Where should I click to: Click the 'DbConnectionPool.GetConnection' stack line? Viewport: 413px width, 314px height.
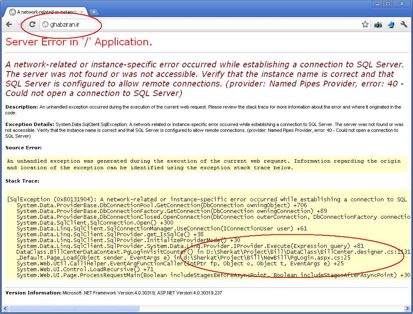(x=162, y=205)
